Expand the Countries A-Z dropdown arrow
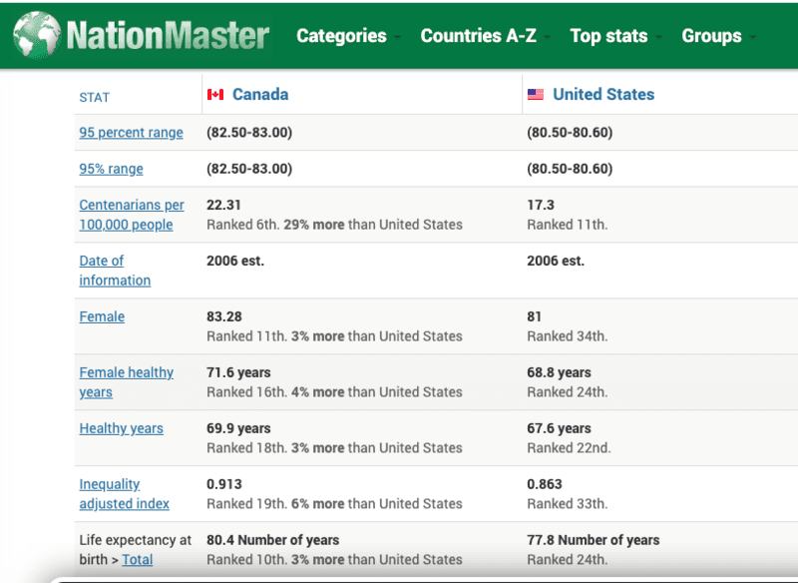Viewport: 798px width, 583px height. coord(547,37)
